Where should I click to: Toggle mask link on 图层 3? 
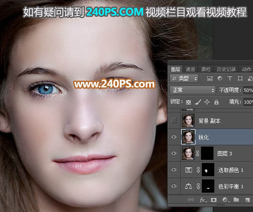pyautogui.click(x=198, y=153)
